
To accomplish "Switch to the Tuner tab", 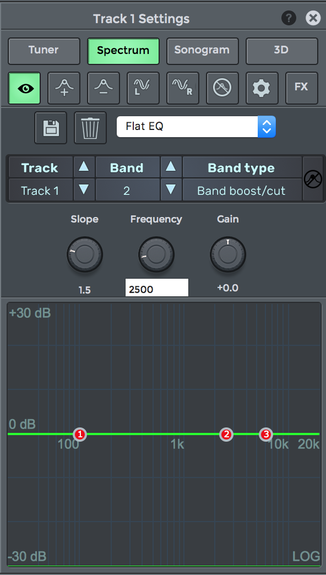I will [x=44, y=51].
